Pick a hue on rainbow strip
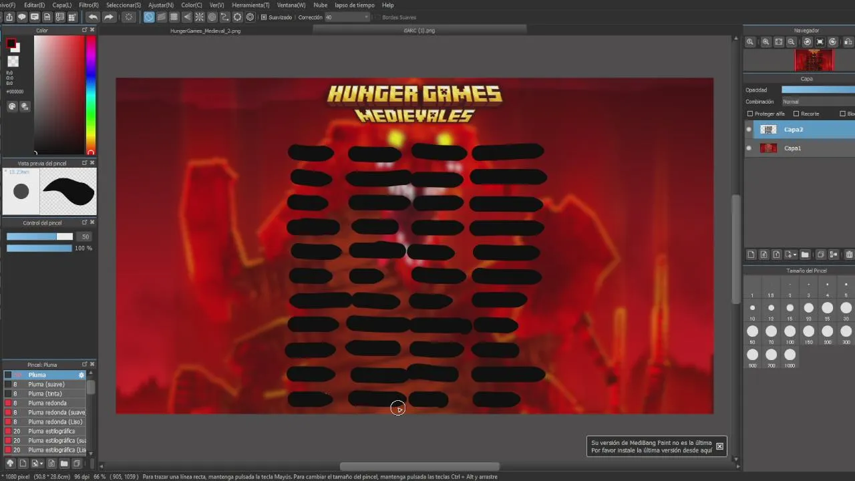855x481 pixels. tap(91, 94)
